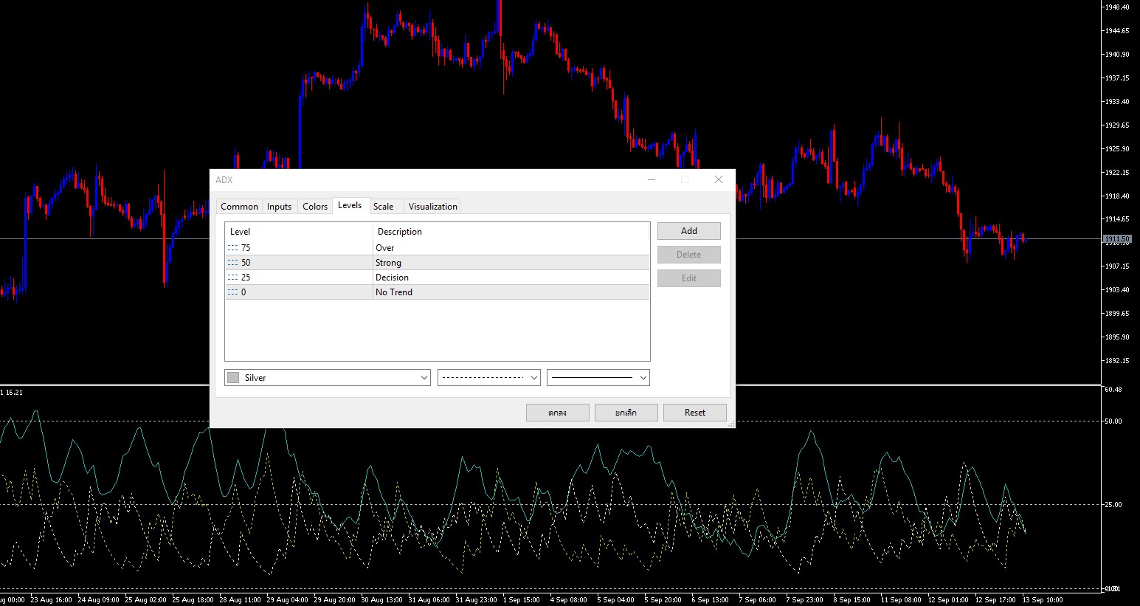Viewport: 1140px width, 606px height.
Task: Click the Silver color swatch
Action: tap(233, 377)
